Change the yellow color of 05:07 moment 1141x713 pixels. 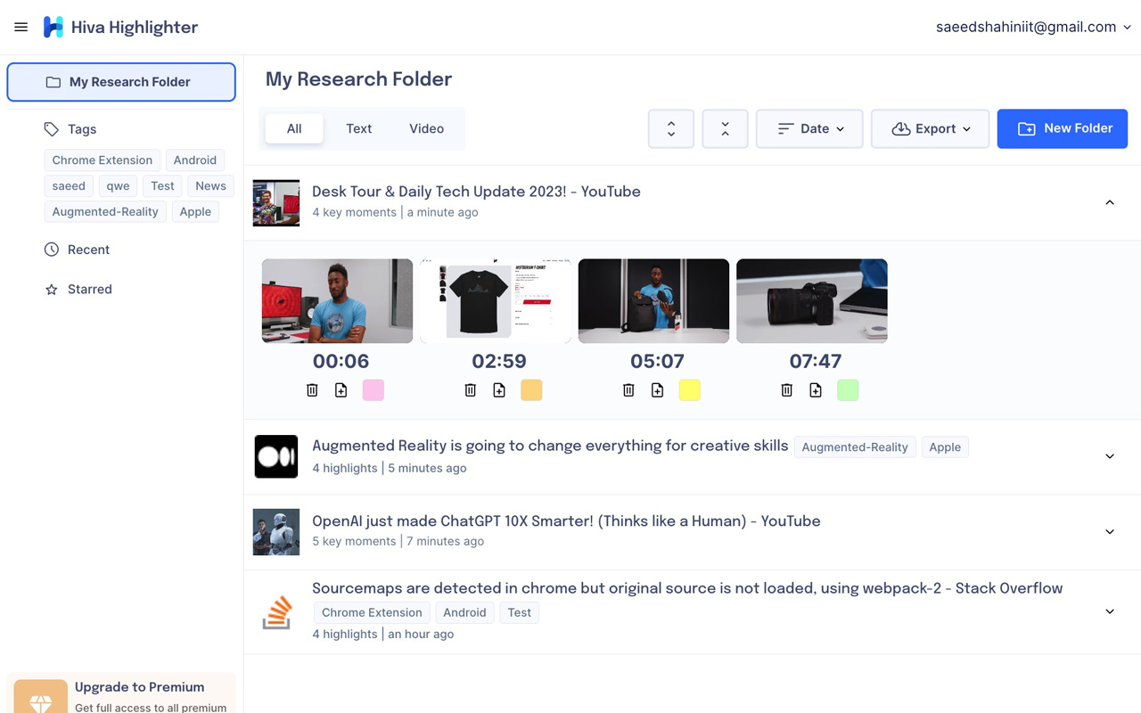tap(689, 389)
